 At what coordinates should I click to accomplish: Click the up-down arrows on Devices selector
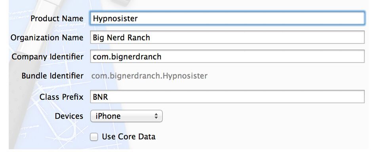[x=156, y=116]
